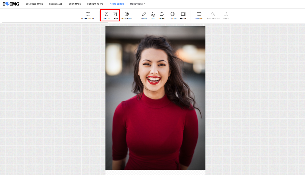Image resolution: width=305 pixels, height=175 pixels.
Task: Add text with the Text tool
Action: point(153,15)
